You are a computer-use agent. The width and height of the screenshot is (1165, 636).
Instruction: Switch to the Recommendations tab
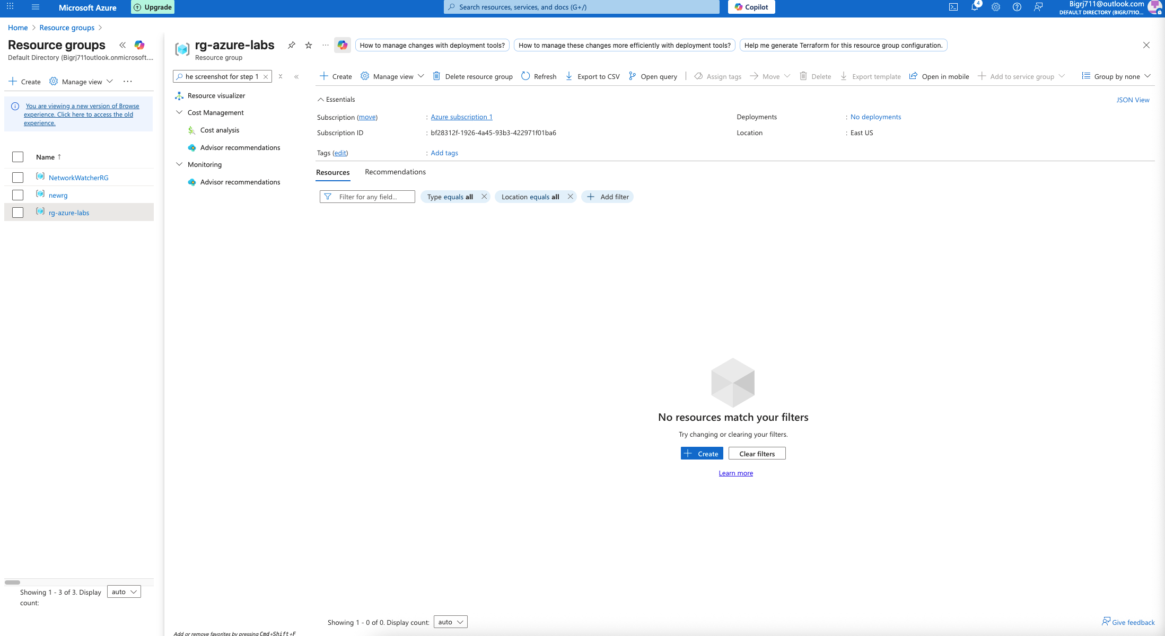(x=395, y=172)
